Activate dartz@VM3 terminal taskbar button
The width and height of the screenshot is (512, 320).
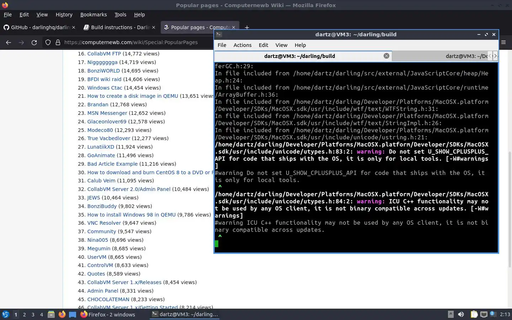[185, 314]
